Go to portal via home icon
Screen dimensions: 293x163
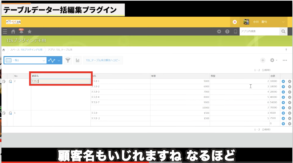pos(13,32)
